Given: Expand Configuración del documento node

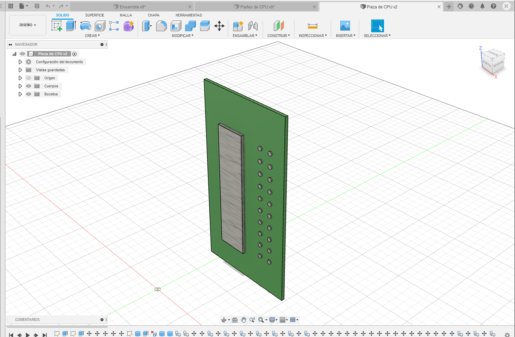Looking at the screenshot, I should pos(20,62).
